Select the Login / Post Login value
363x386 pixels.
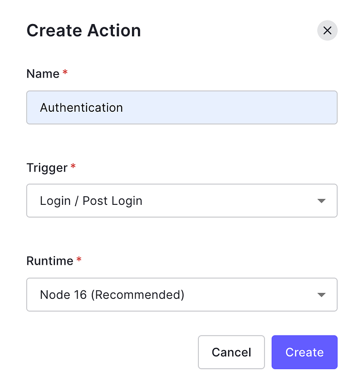(91, 201)
